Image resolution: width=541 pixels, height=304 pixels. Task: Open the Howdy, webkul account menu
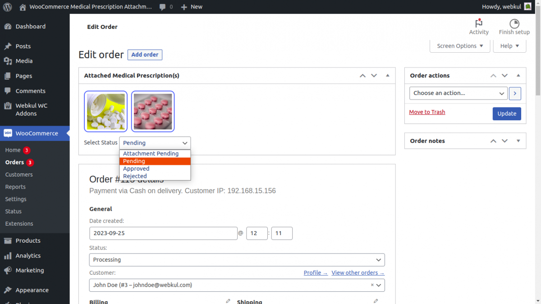click(x=502, y=6)
